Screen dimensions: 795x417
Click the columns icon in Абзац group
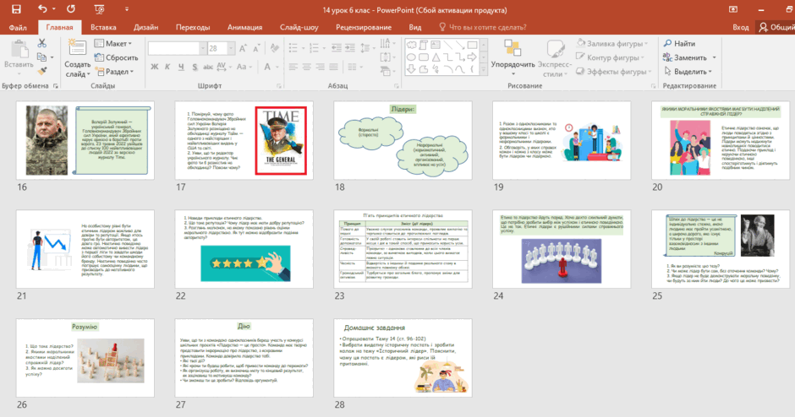[x=354, y=67]
